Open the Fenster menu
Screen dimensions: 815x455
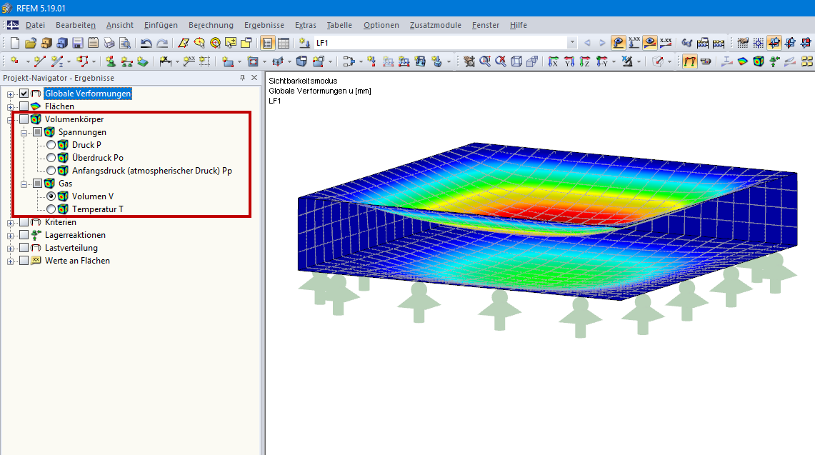[x=486, y=25]
